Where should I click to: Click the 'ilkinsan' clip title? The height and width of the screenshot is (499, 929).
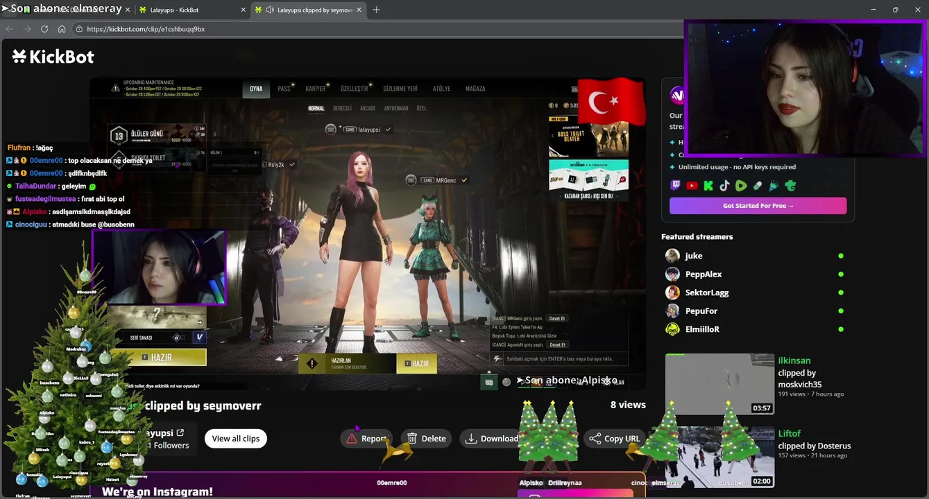click(794, 360)
